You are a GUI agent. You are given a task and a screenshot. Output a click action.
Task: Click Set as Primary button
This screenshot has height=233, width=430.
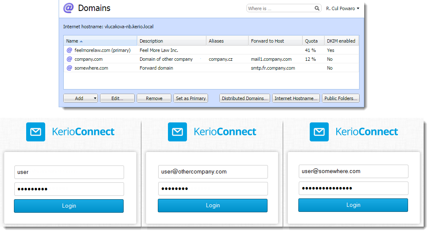point(191,98)
